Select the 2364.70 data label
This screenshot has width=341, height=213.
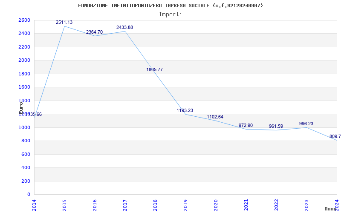tap(94, 32)
